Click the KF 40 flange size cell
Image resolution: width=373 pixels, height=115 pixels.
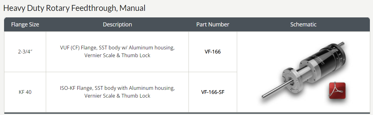tap(25, 92)
